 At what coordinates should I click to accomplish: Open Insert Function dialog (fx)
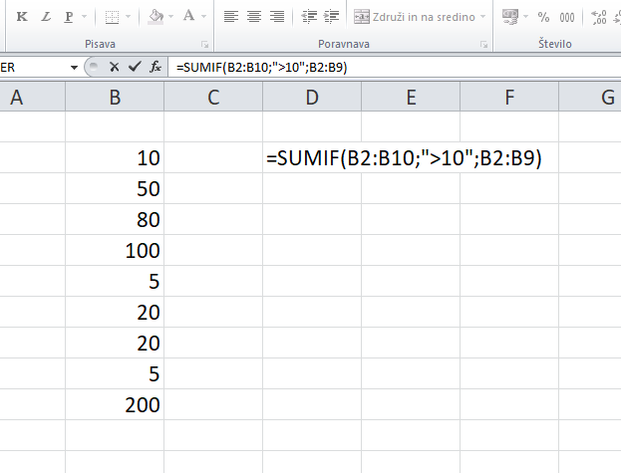[155, 67]
